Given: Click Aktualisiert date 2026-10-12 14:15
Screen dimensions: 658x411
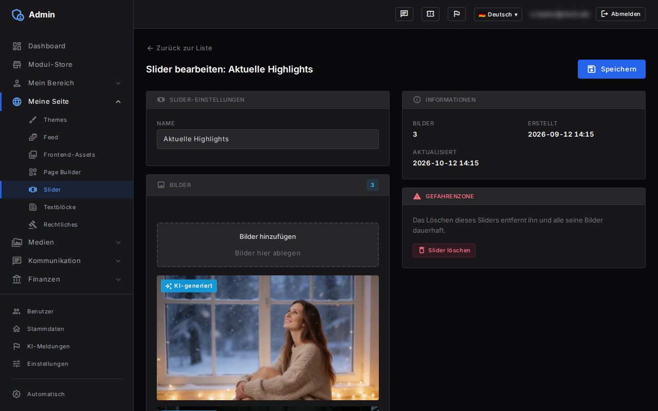Looking at the screenshot, I should [x=446, y=163].
